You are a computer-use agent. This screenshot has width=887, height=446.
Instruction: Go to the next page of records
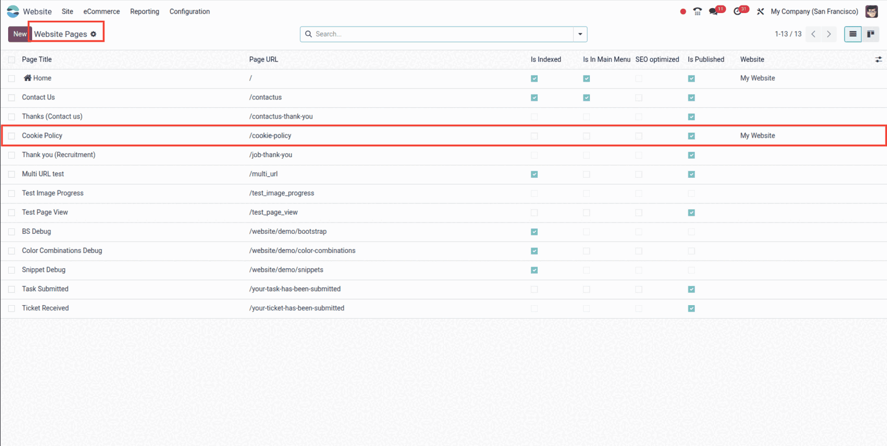click(x=829, y=34)
